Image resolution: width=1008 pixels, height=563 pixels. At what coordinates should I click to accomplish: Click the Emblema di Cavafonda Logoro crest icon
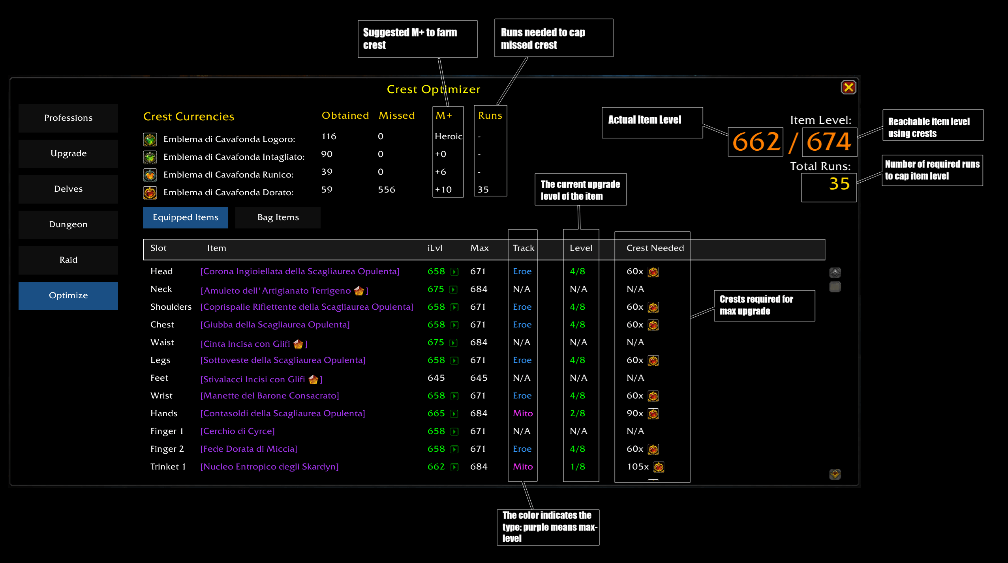150,139
